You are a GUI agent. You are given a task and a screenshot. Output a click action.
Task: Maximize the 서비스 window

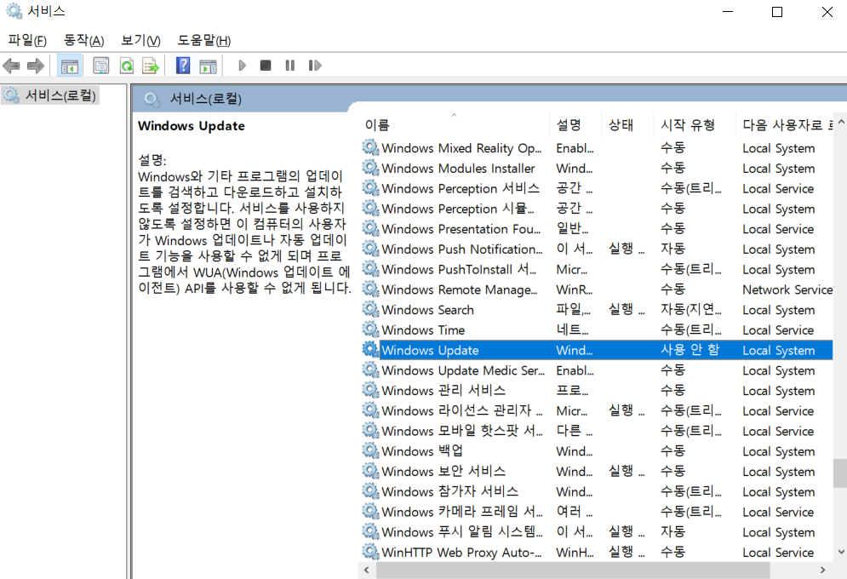point(777,12)
